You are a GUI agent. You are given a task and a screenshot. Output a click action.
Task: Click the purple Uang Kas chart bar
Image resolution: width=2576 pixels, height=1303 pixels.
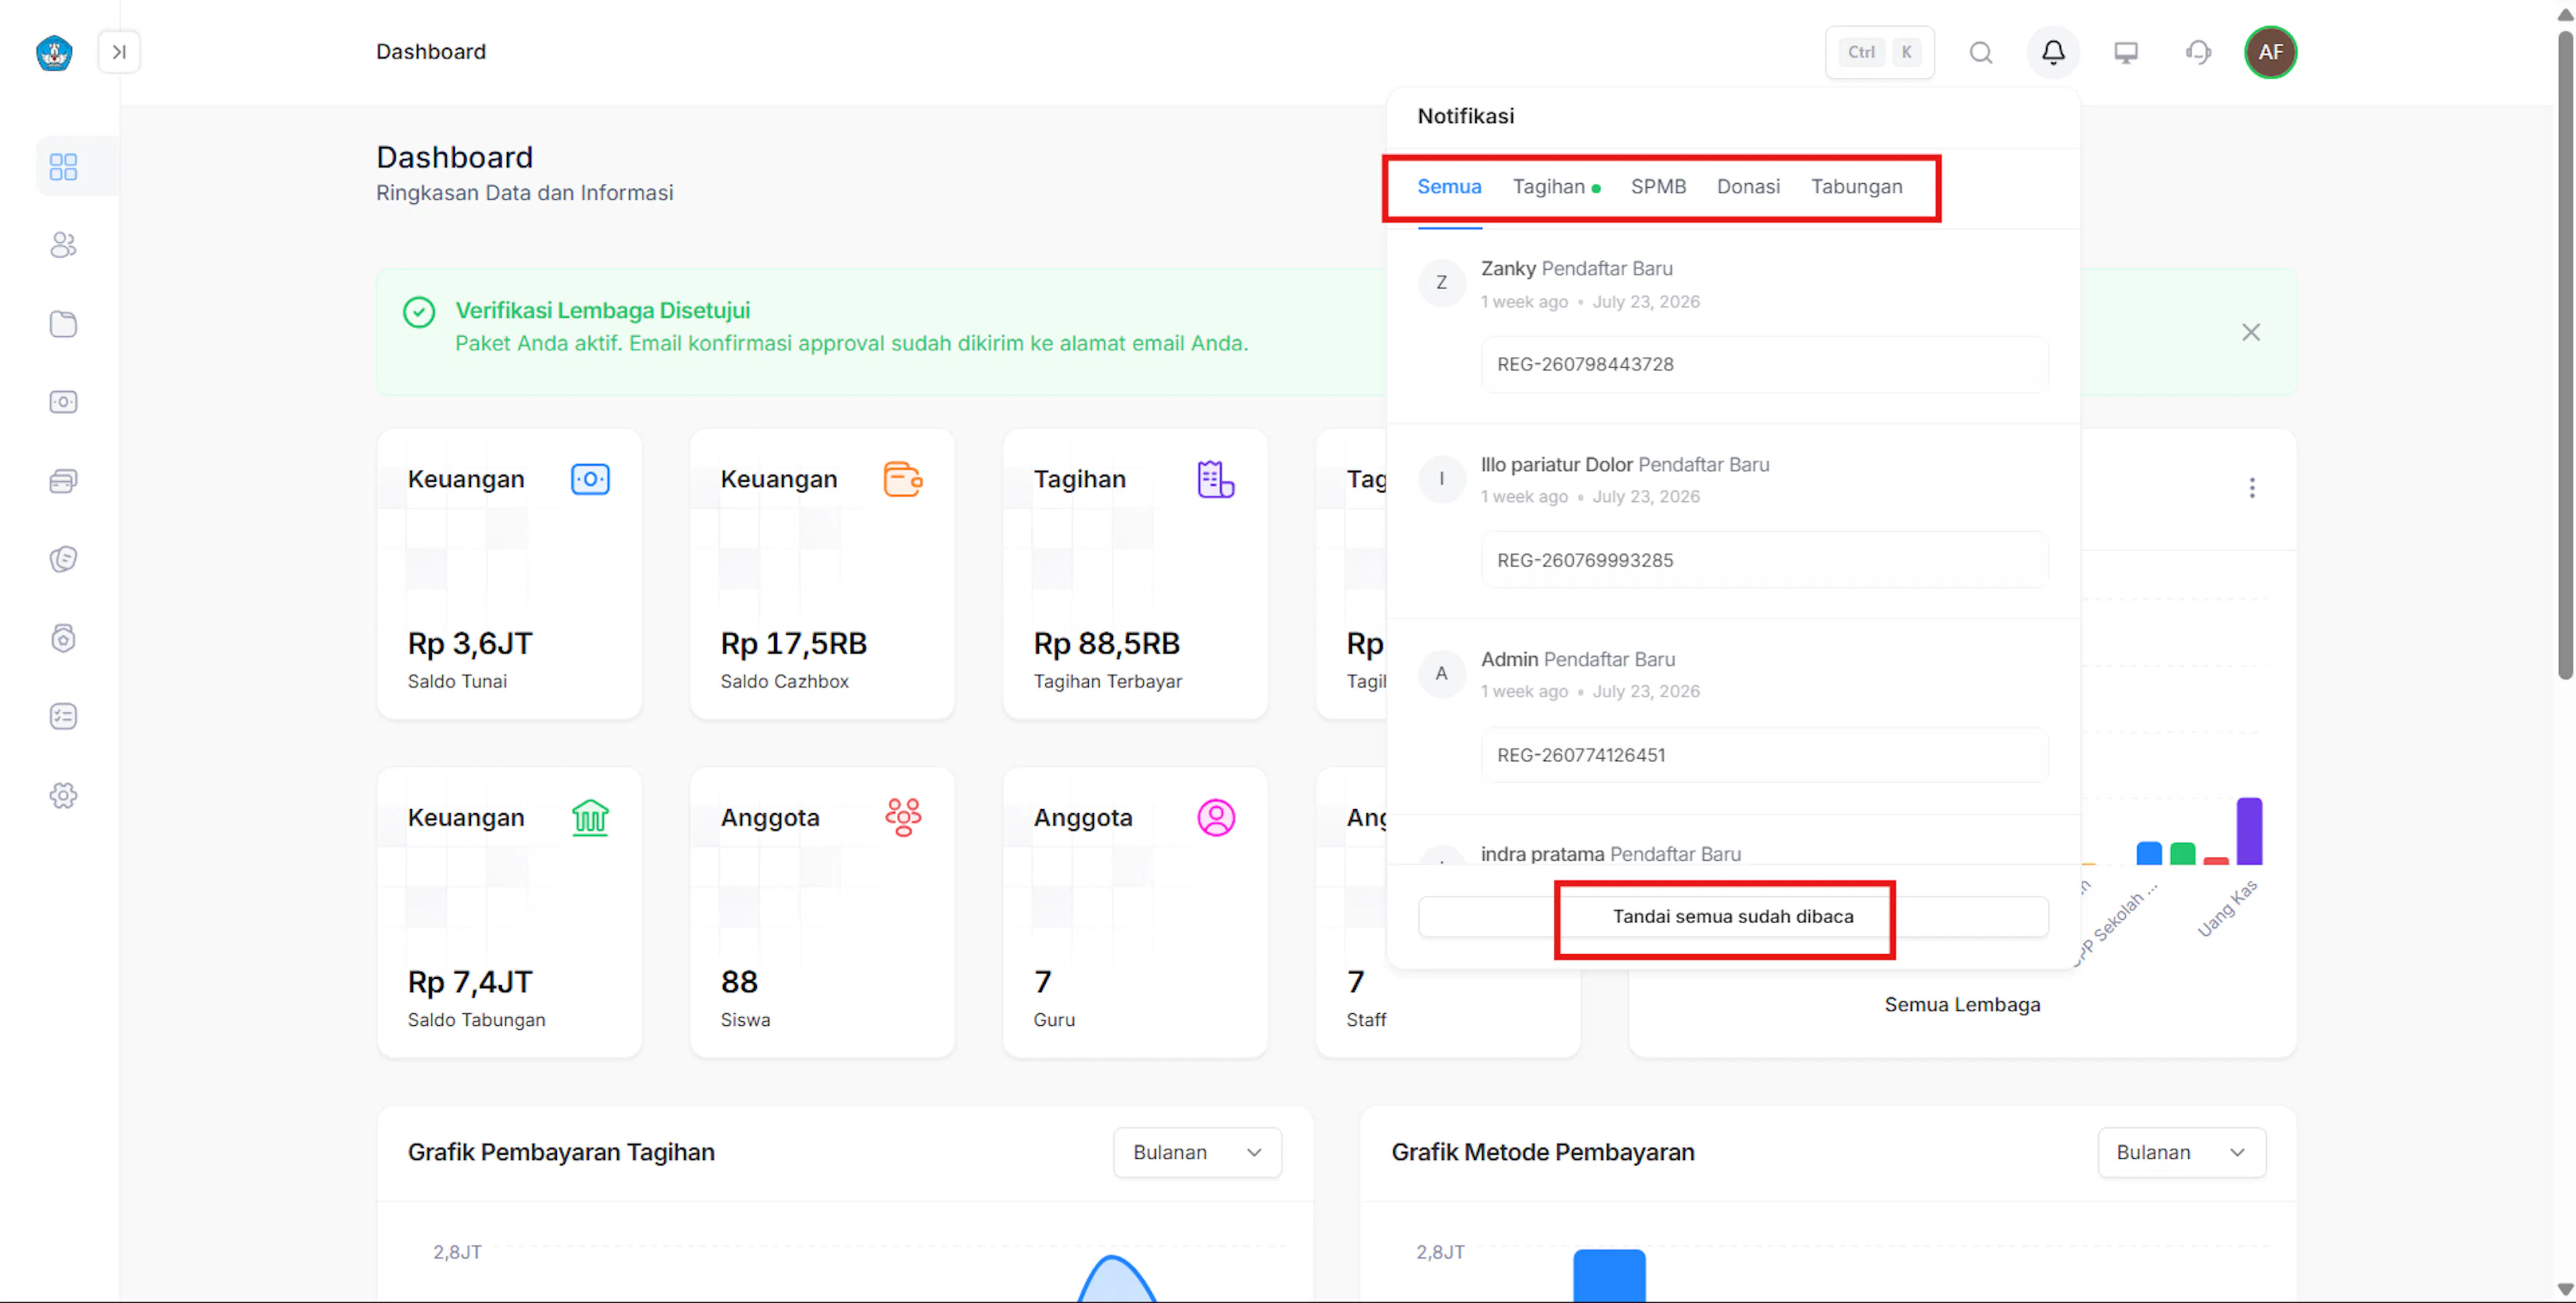click(x=2249, y=831)
